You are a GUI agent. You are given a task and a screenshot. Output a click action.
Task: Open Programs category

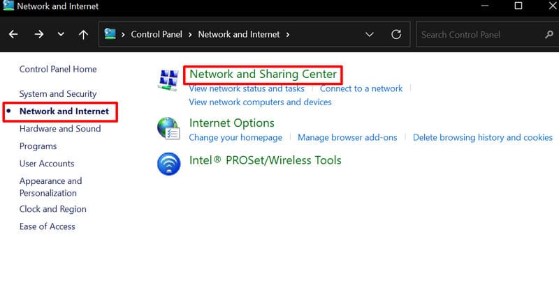click(x=38, y=146)
